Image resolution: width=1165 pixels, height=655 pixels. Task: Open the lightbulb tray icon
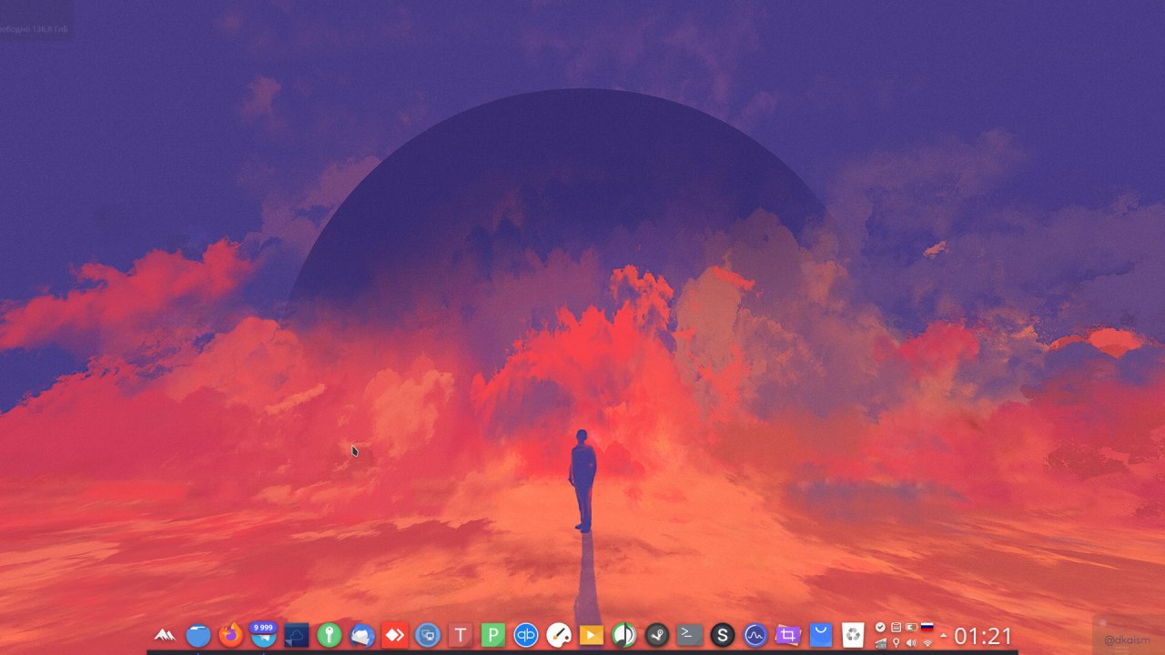click(x=896, y=642)
